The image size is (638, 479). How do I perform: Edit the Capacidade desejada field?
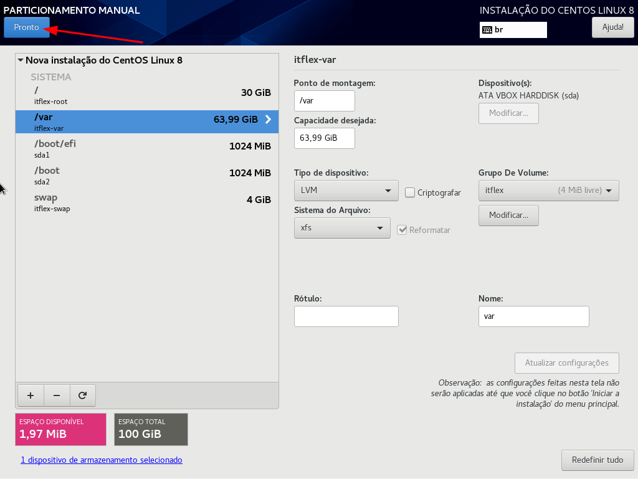click(324, 138)
